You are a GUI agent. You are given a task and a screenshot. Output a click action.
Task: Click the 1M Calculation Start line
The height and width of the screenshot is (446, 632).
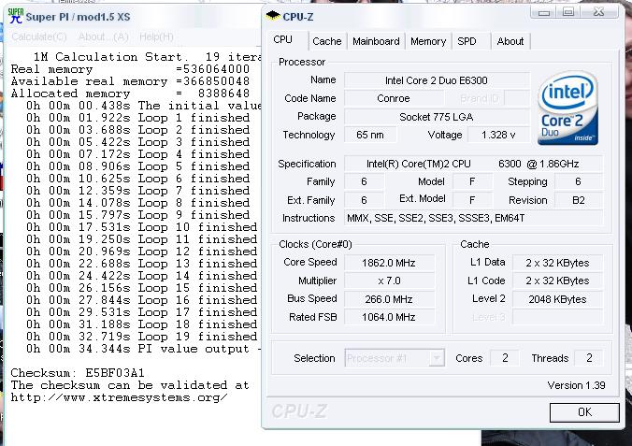coord(147,57)
